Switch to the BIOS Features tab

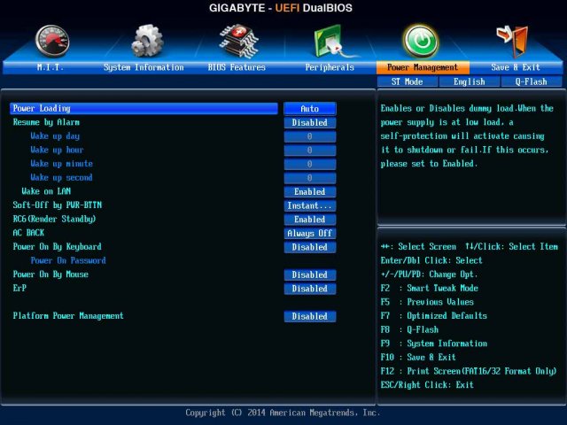pyautogui.click(x=237, y=67)
